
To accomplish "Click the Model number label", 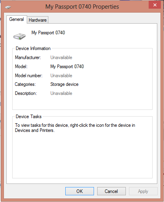I will pyautogui.click(x=29, y=76).
